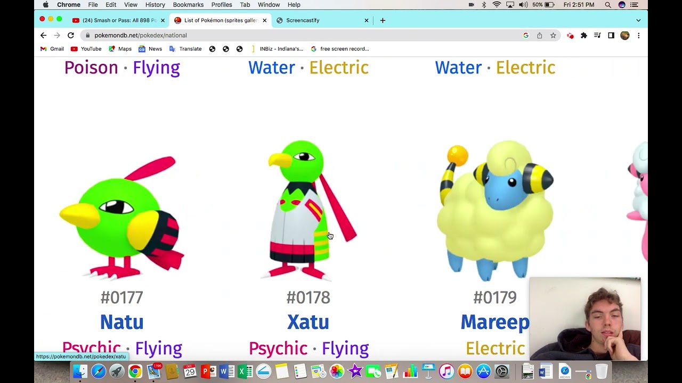Open Excel from the Dock
Screen dimensions: 682x383
coord(245,371)
